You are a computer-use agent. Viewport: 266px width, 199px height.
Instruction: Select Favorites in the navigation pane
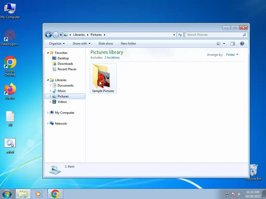point(61,53)
